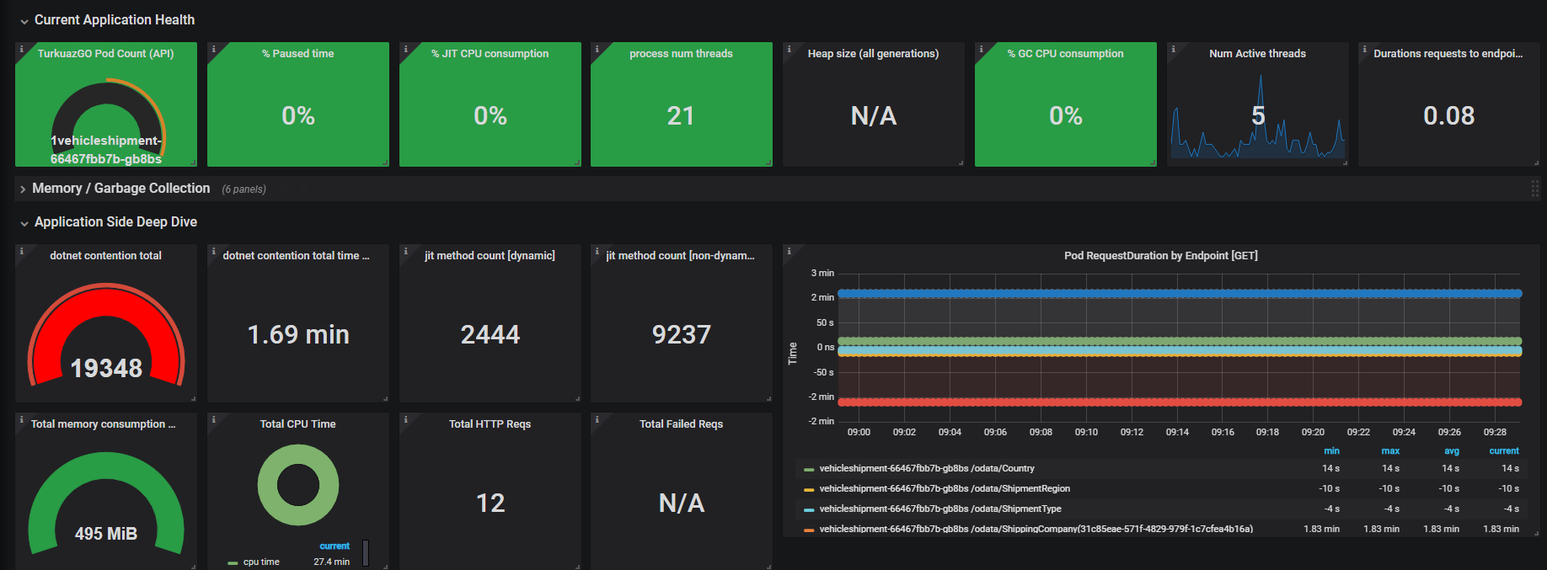The width and height of the screenshot is (1547, 570).
Task: Click yellow color swatch of ShipmentRegion series
Action: (x=809, y=489)
